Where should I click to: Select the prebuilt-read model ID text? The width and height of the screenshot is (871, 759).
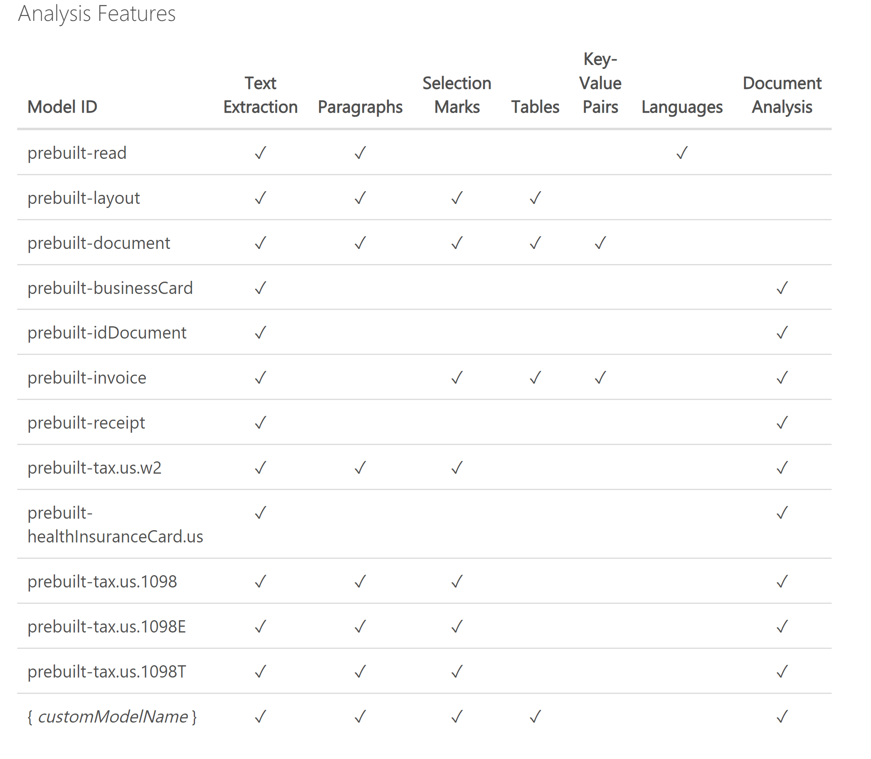click(x=77, y=153)
